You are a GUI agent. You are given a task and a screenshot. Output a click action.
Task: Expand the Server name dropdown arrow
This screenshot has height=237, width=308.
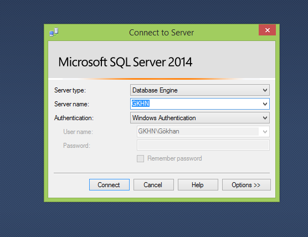[x=265, y=104]
